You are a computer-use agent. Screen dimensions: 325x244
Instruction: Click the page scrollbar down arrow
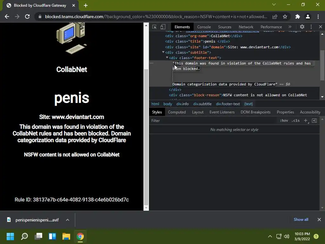[146, 208]
